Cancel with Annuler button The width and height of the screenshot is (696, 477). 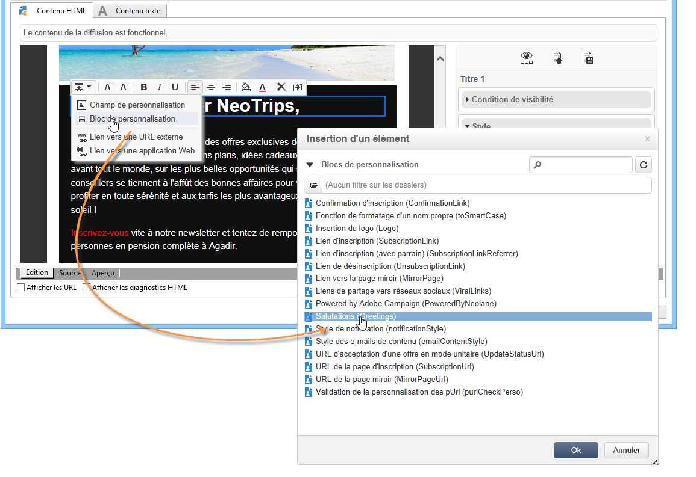coord(626,450)
